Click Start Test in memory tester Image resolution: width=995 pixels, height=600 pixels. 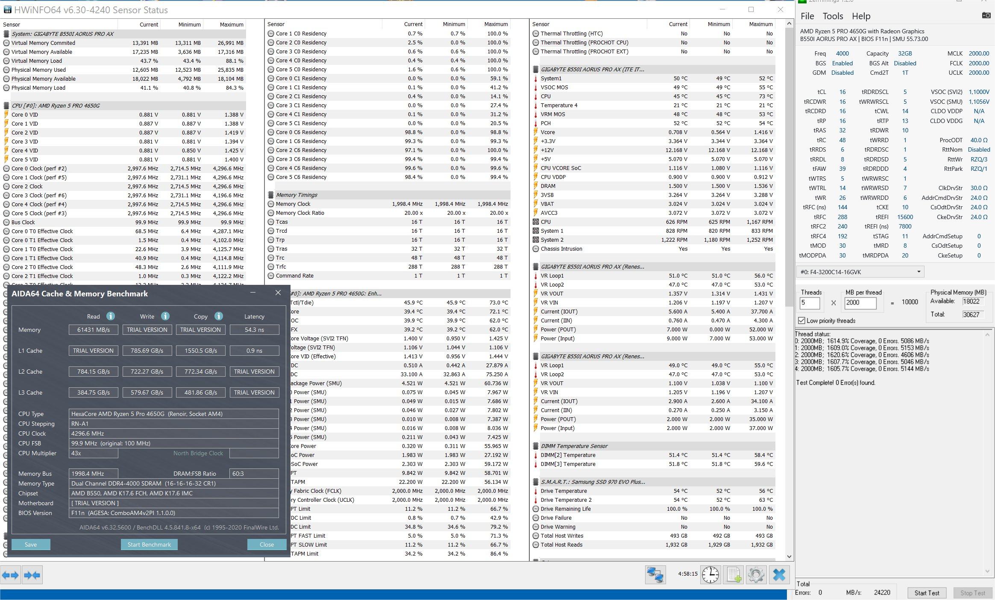tap(927, 593)
